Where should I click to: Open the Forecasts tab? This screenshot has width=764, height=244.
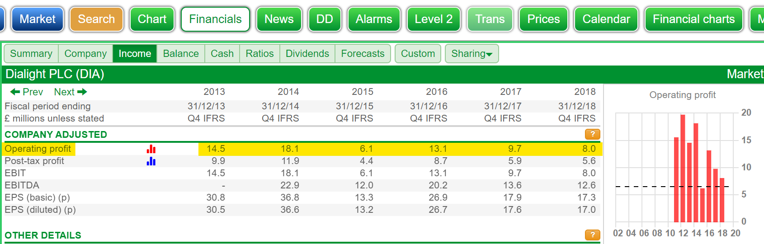point(363,53)
